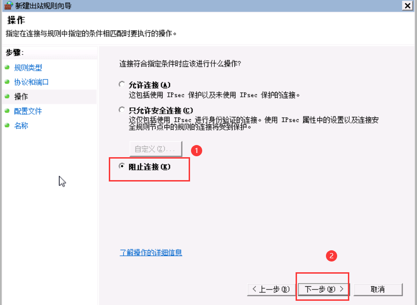This screenshot has width=417, height=305.
Task: Close the 新建出站规则向导 window
Action: 407,6
